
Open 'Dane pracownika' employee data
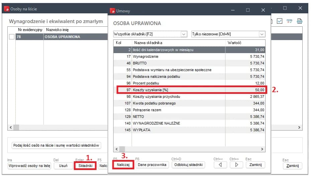tap(152, 165)
